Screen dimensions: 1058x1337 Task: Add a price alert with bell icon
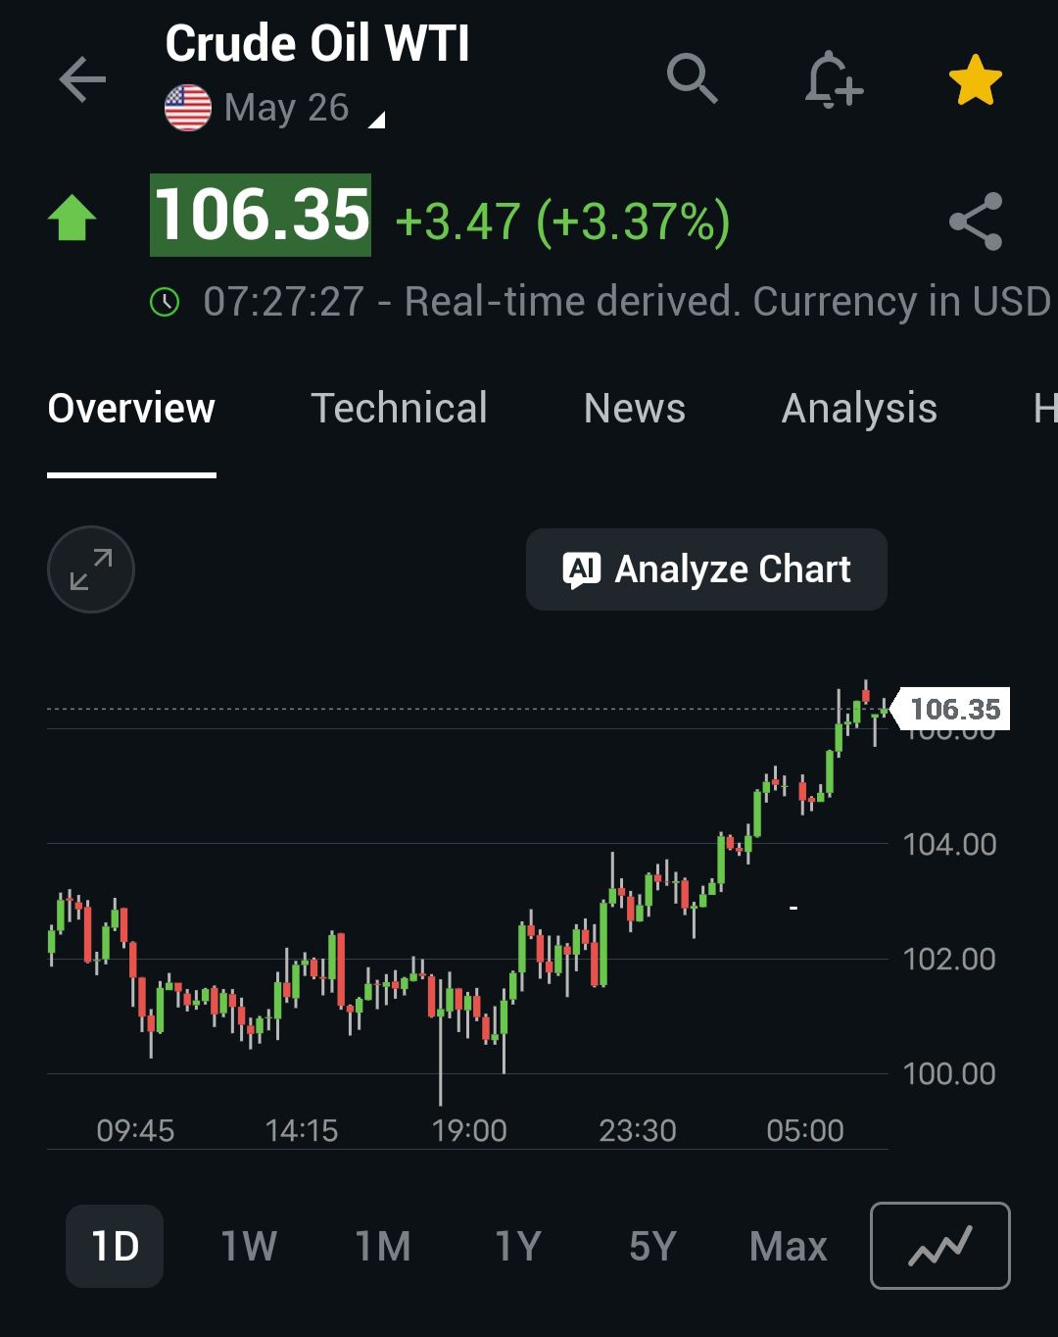(833, 79)
